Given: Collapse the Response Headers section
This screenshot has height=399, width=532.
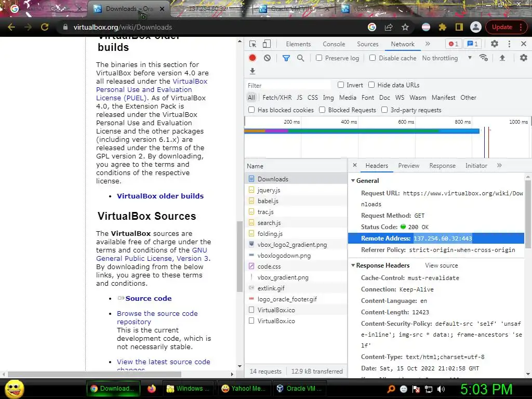Looking at the screenshot, I should [x=353, y=265].
